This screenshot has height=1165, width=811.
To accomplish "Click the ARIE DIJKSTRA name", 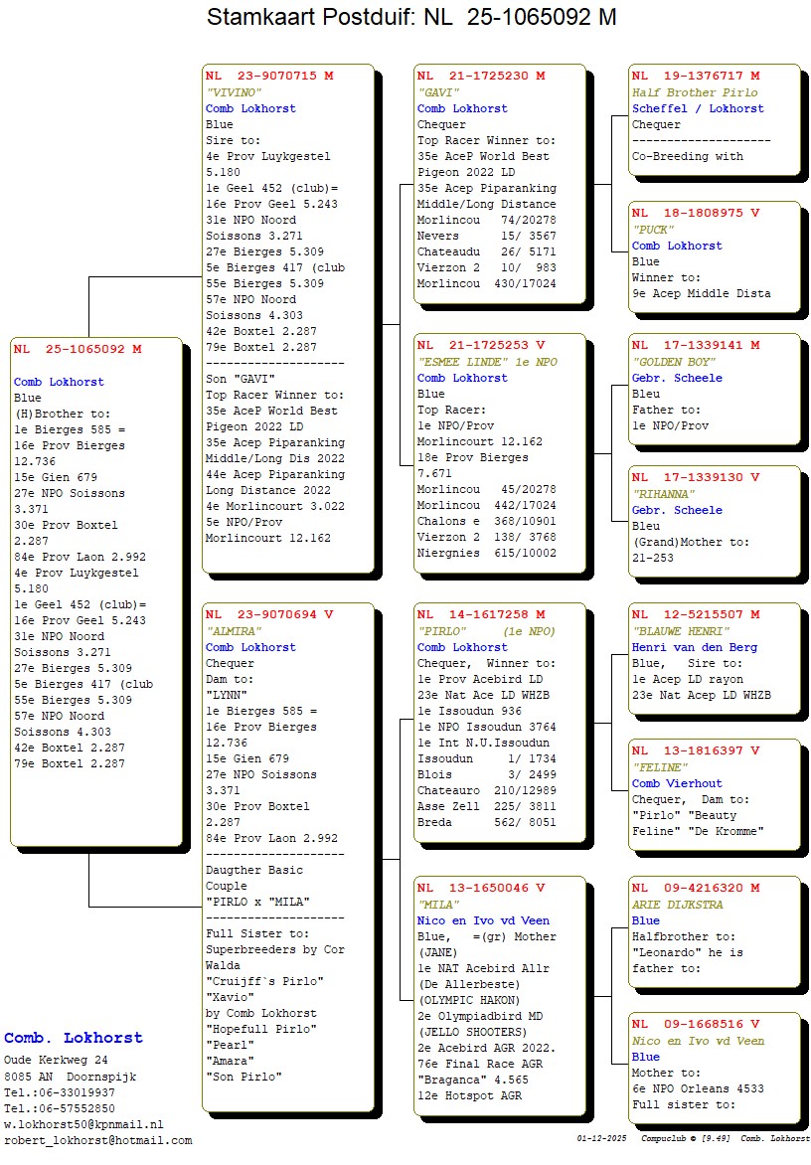I will [678, 905].
